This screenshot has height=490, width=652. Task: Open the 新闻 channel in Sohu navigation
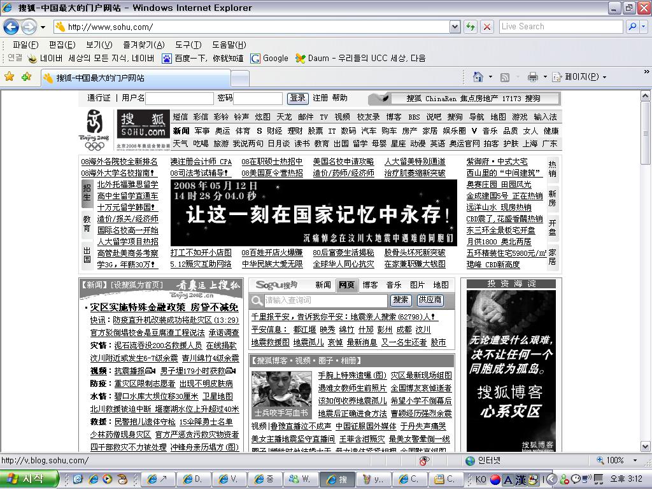[x=181, y=131]
